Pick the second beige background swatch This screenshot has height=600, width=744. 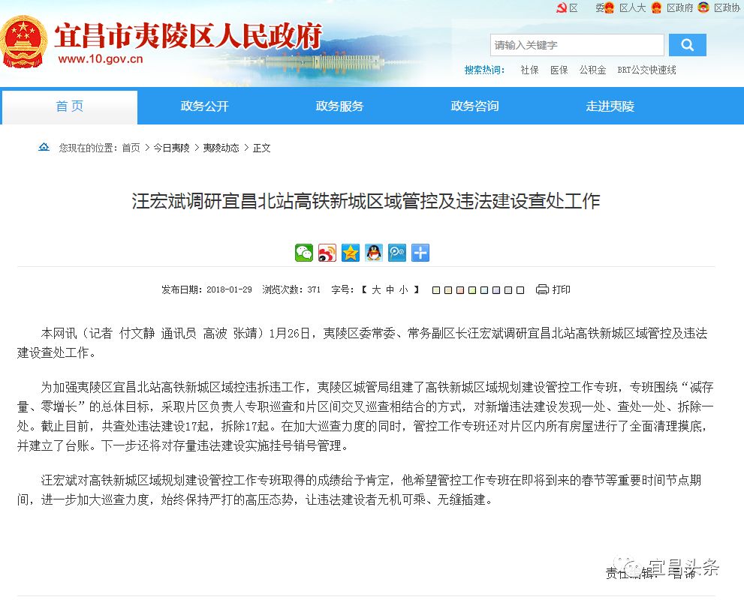448,290
